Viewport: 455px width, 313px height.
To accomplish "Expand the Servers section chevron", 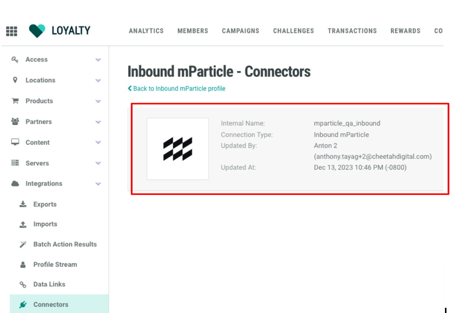I will pos(98,163).
